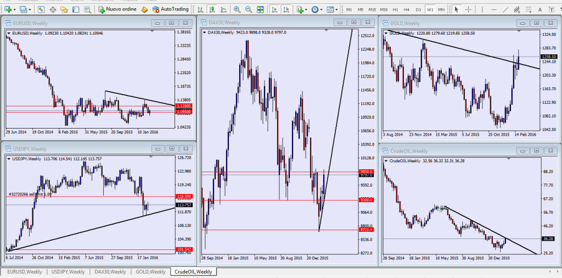Click the Nuovo ordine button
The height and width of the screenshot is (278, 562).
pos(117,9)
